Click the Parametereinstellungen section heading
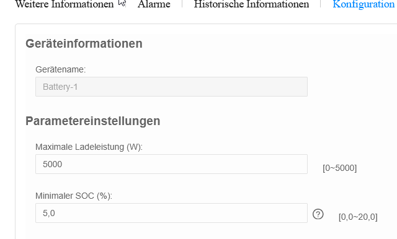Viewport: 397px width, 239px height. click(x=93, y=121)
